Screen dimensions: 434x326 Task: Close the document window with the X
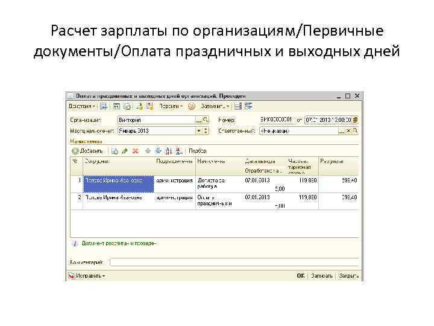(x=357, y=96)
